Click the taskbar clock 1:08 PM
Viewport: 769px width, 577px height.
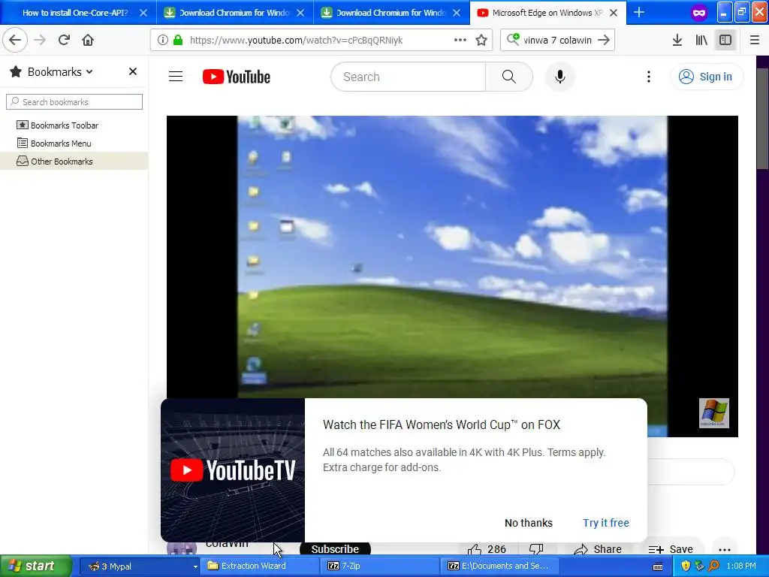[741, 566]
